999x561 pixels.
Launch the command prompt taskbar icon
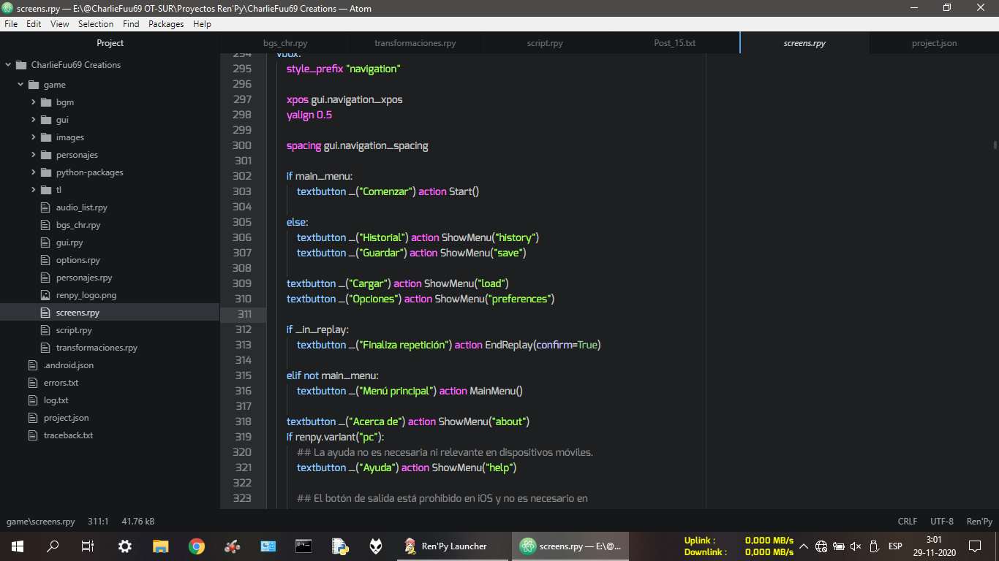tap(304, 546)
